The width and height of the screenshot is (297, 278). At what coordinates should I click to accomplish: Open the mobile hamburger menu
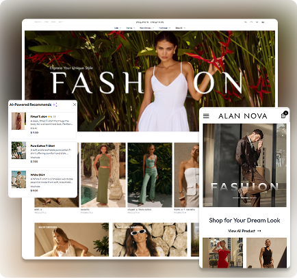(x=206, y=116)
